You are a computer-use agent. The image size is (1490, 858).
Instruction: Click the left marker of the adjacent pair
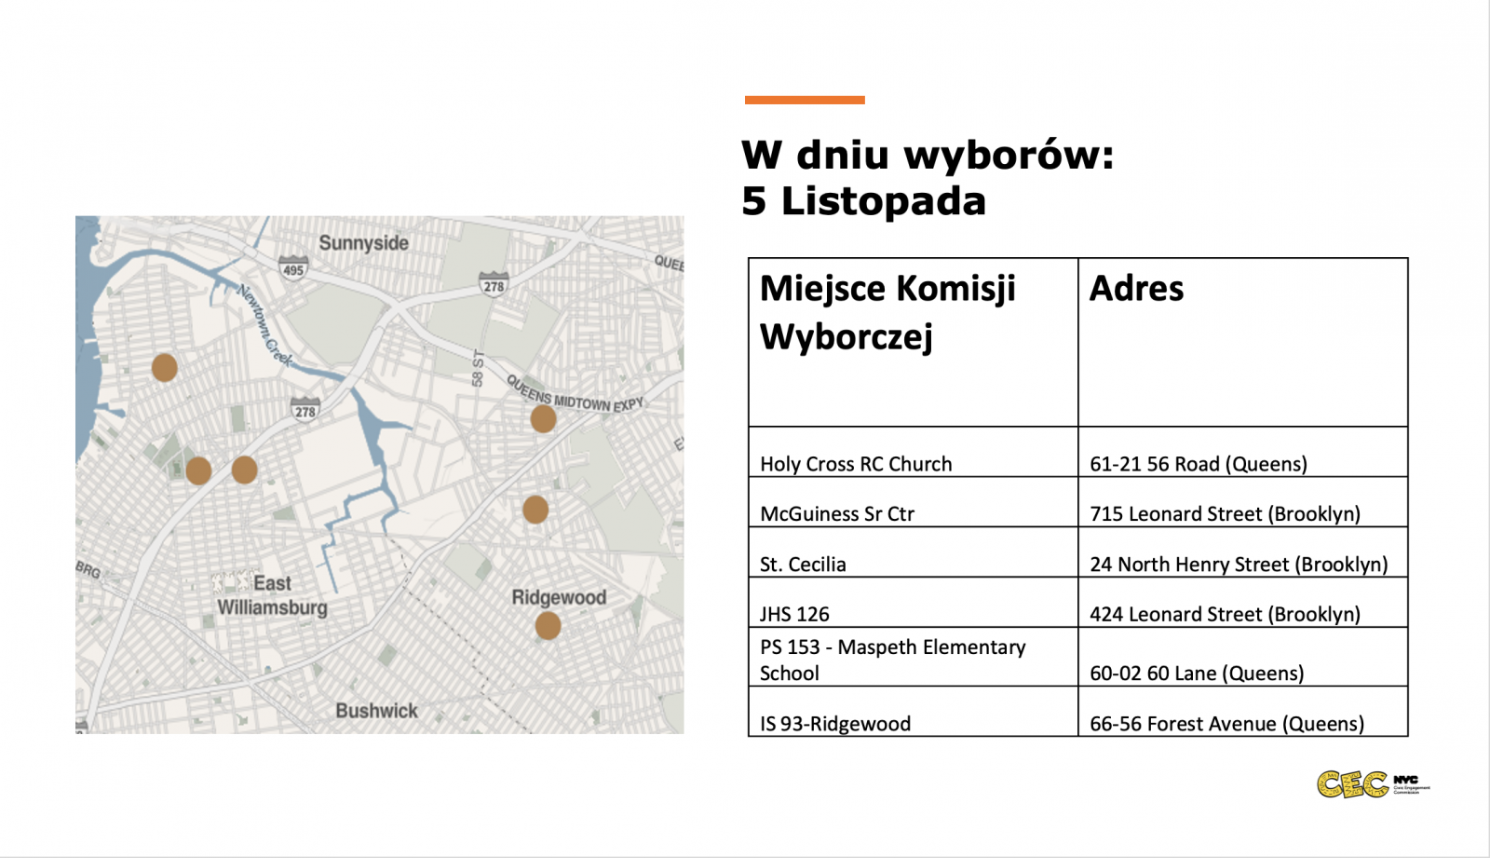[198, 470]
